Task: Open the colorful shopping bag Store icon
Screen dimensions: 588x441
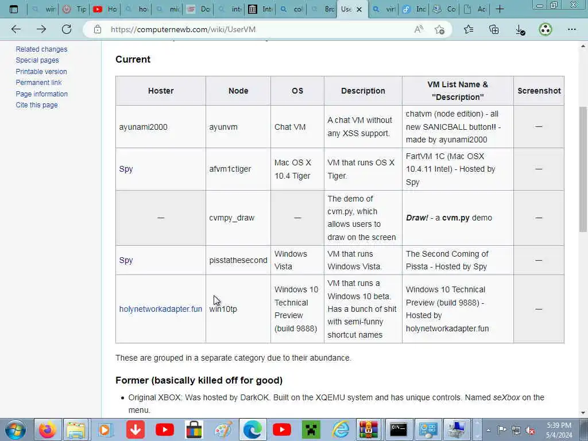Action: point(194,430)
